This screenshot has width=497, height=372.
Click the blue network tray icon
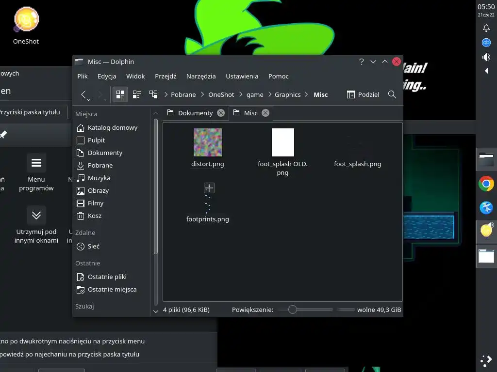click(486, 43)
